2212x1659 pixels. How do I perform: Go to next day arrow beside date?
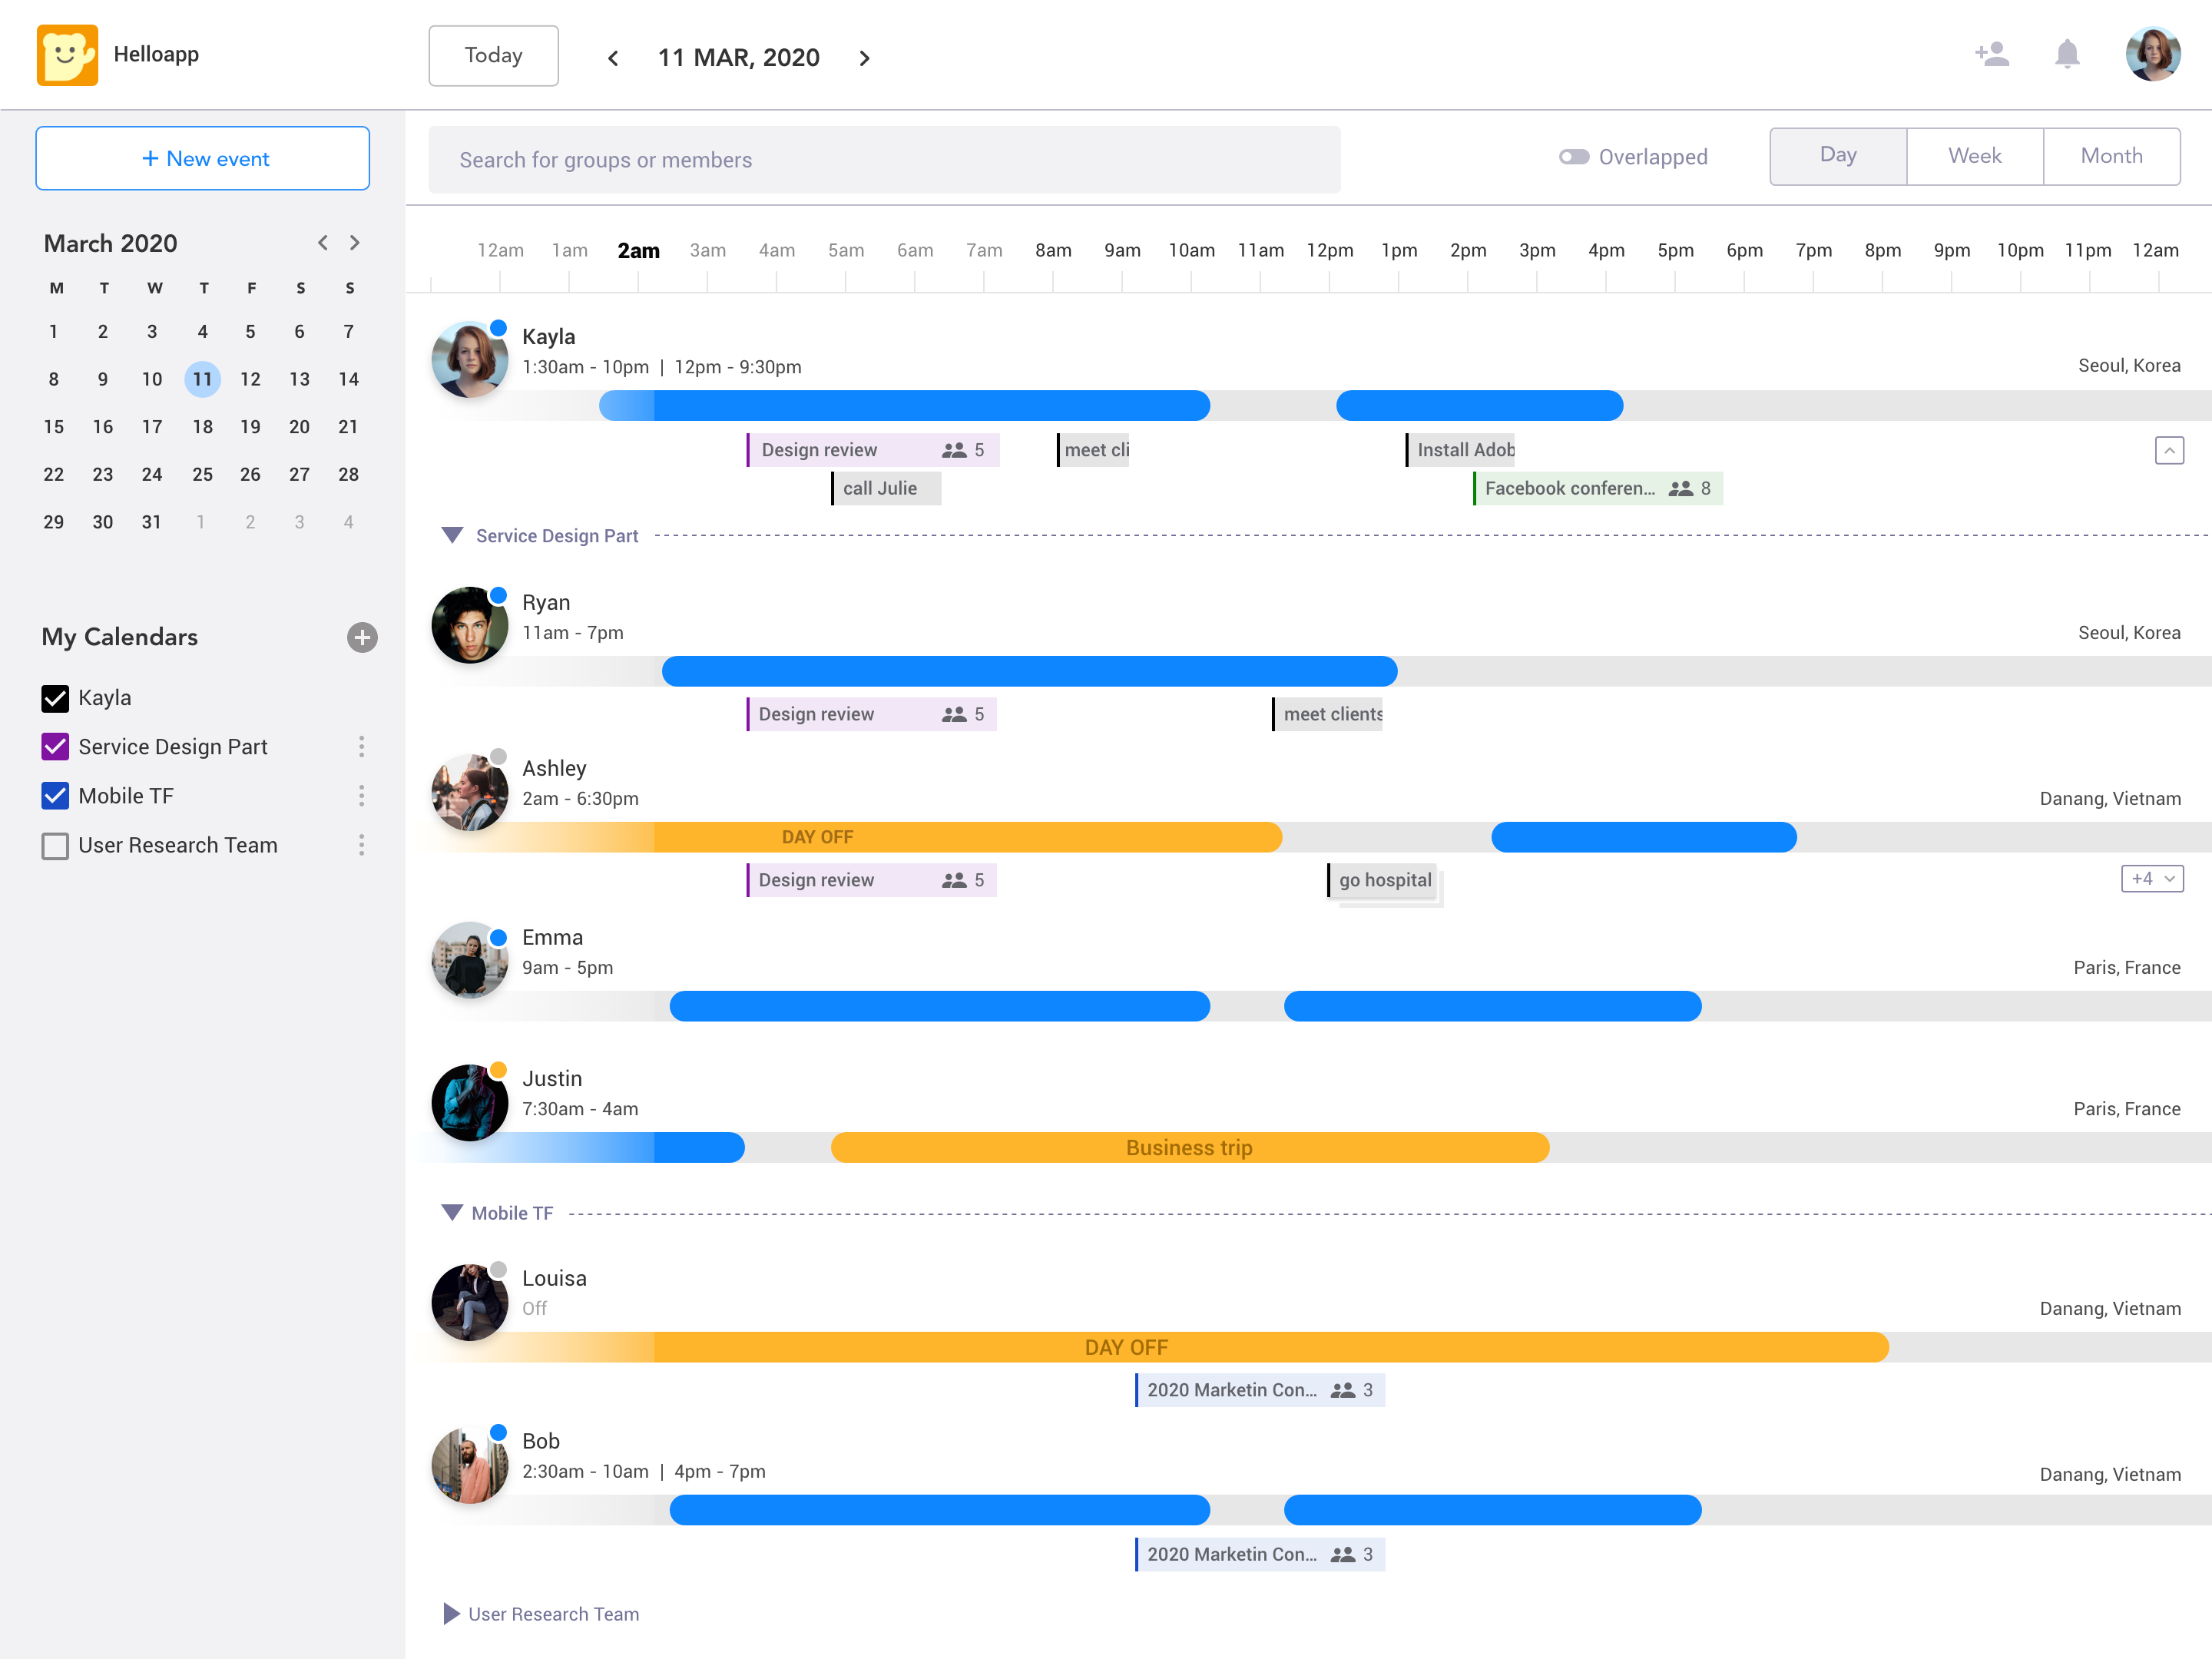(864, 59)
